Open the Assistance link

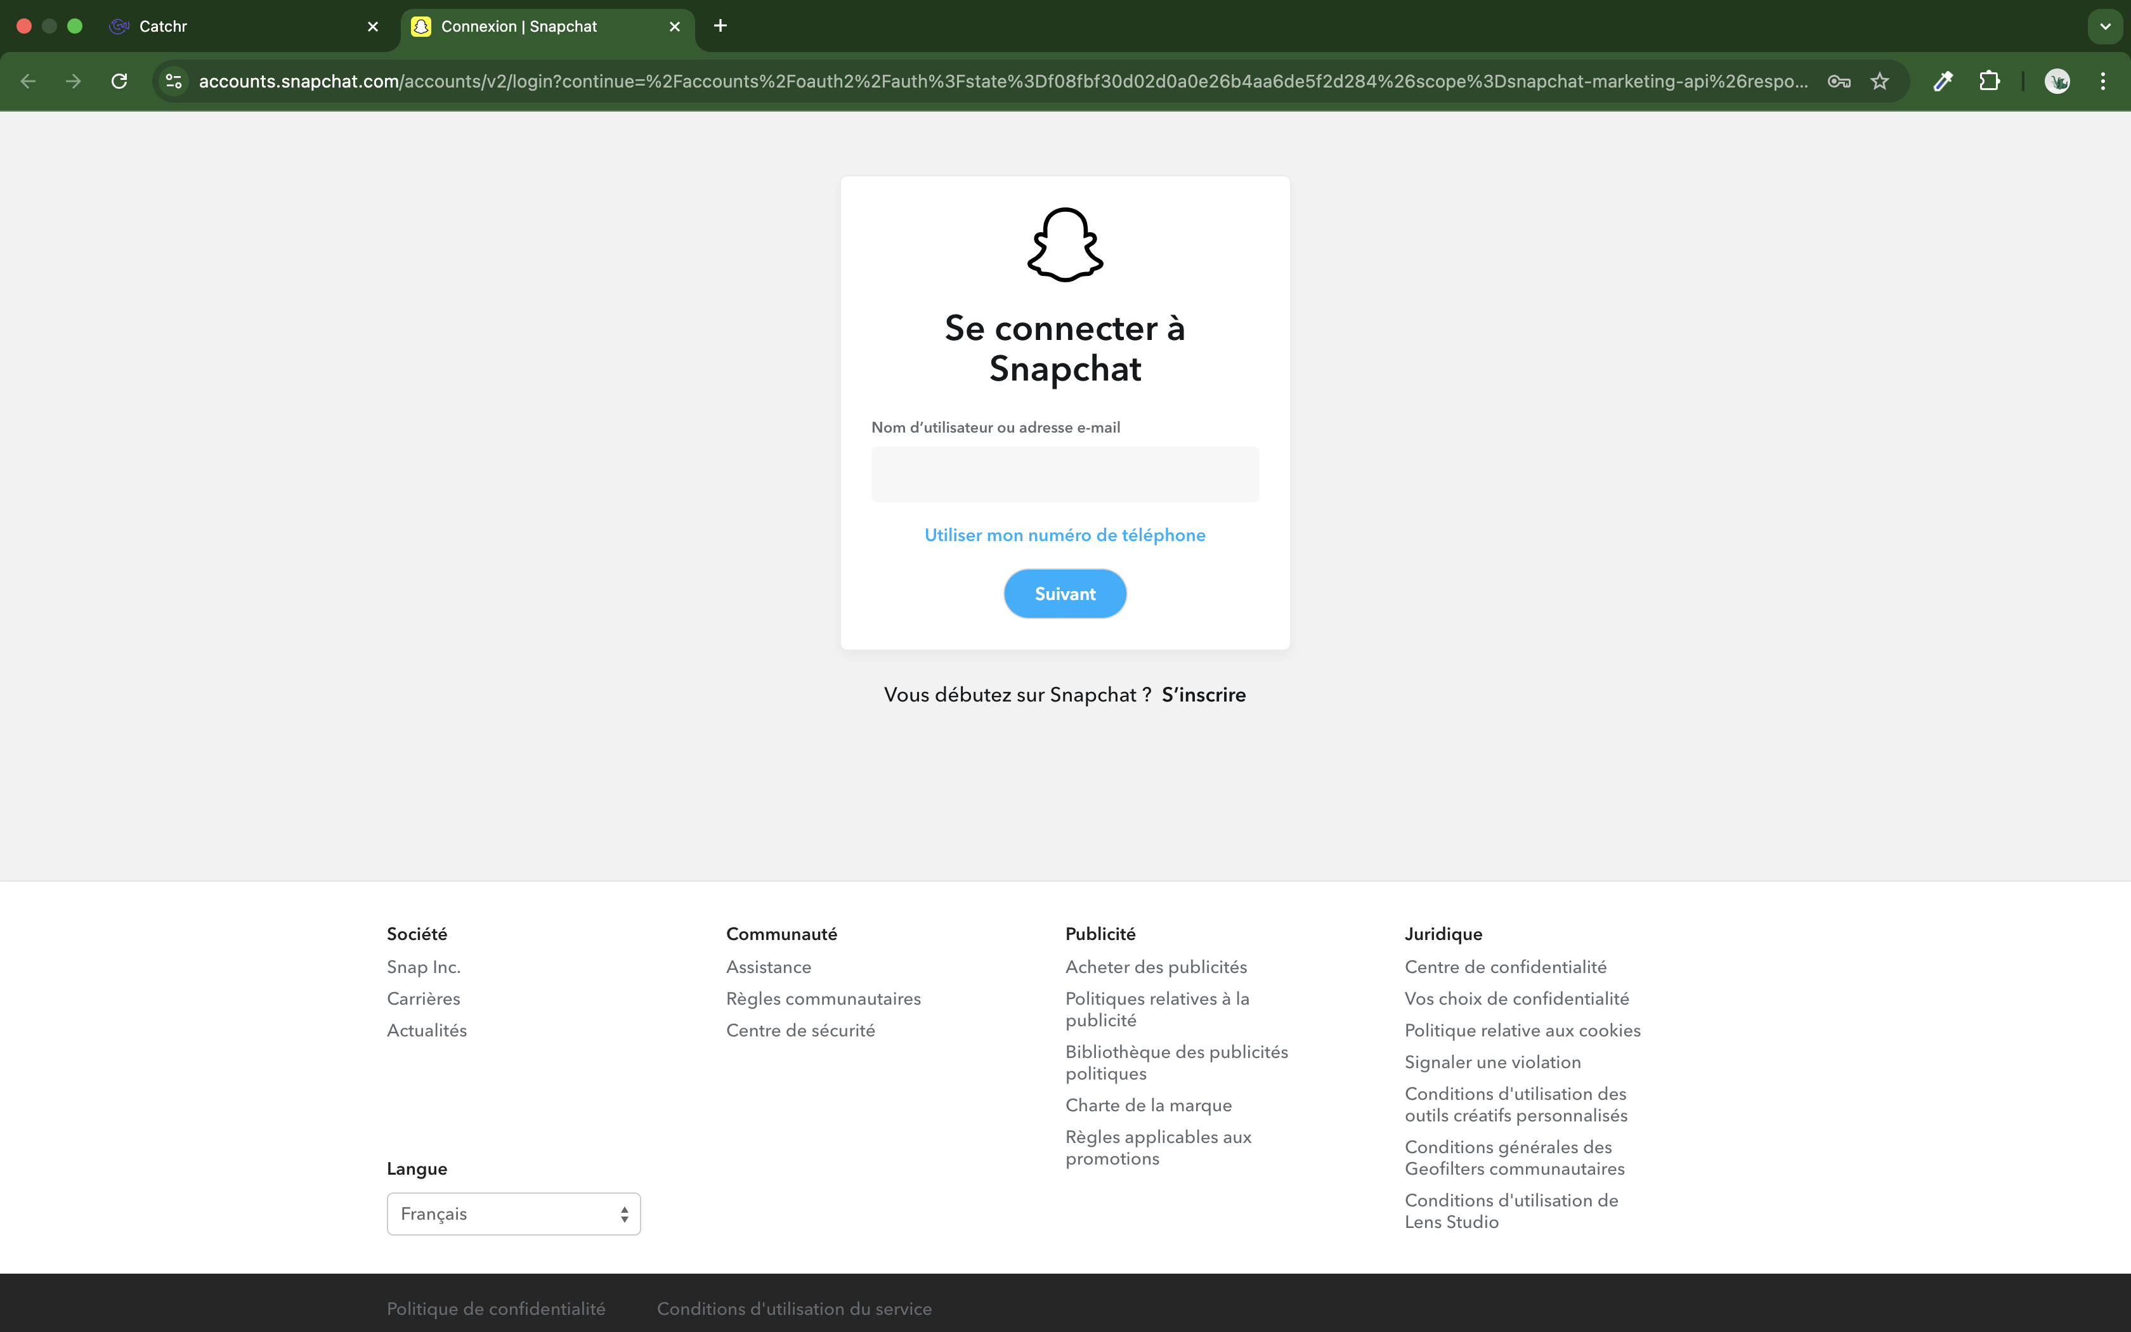[x=769, y=967]
